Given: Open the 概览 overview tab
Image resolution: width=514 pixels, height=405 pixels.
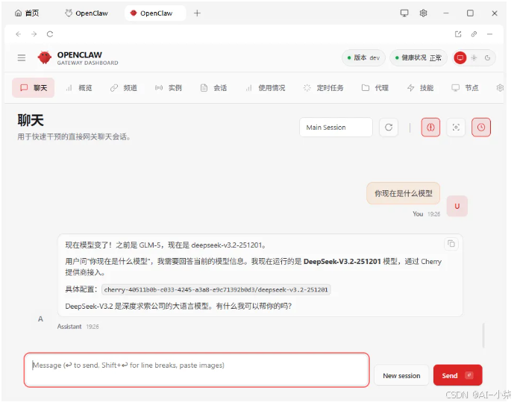Looking at the screenshot, I should [79, 88].
